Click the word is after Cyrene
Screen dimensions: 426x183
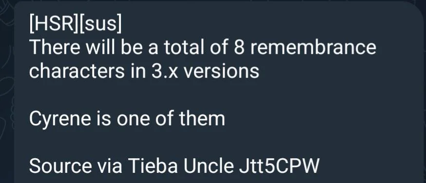[103, 119]
